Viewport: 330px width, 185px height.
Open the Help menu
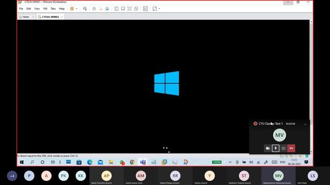coord(62,9)
